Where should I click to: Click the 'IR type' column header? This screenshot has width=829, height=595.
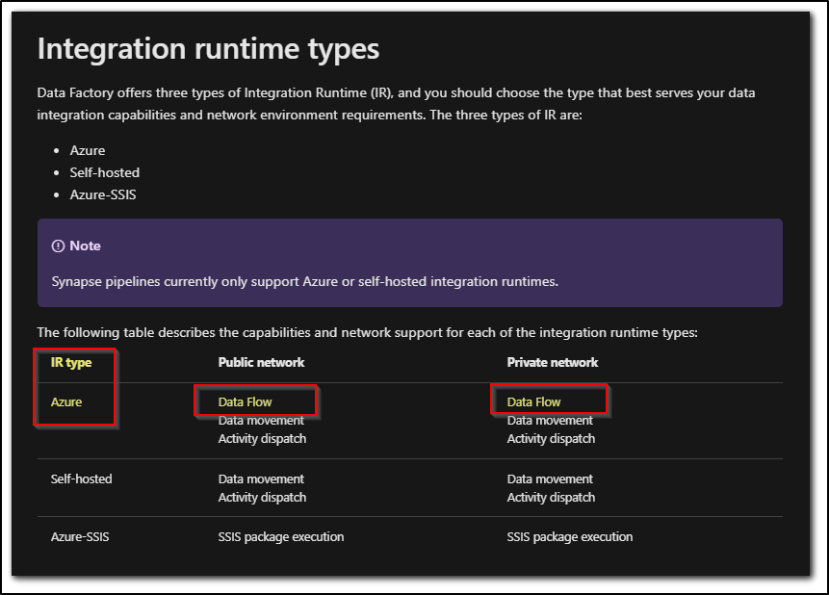pyautogui.click(x=71, y=362)
